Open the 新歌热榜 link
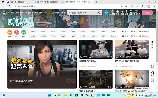158x98 pixels. pyautogui.click(x=144, y=36)
